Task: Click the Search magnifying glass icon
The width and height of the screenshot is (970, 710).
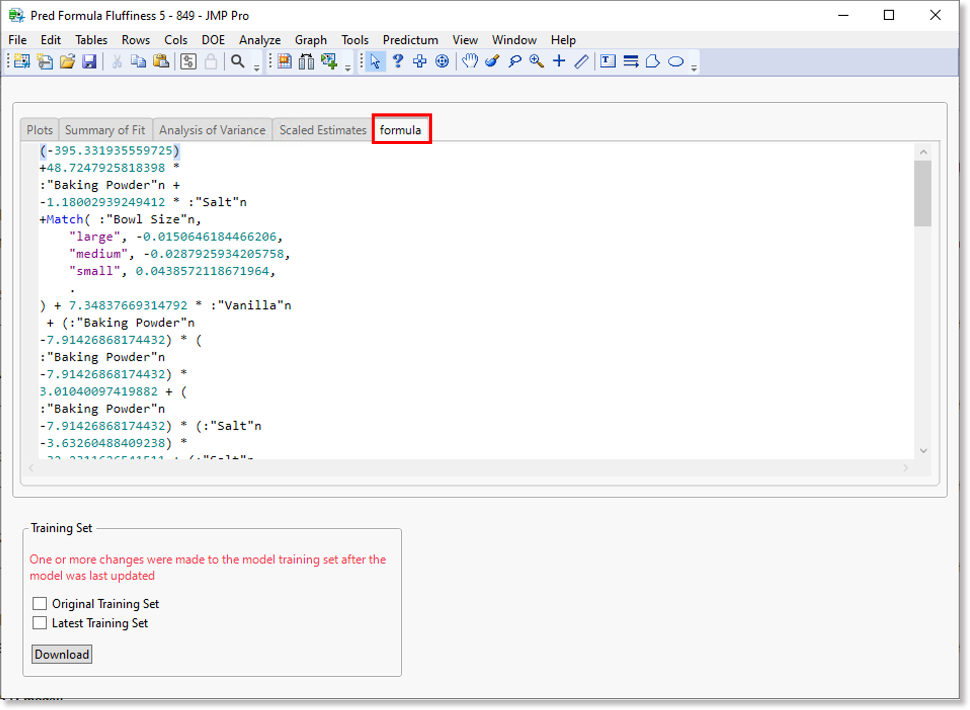Action: click(x=237, y=61)
